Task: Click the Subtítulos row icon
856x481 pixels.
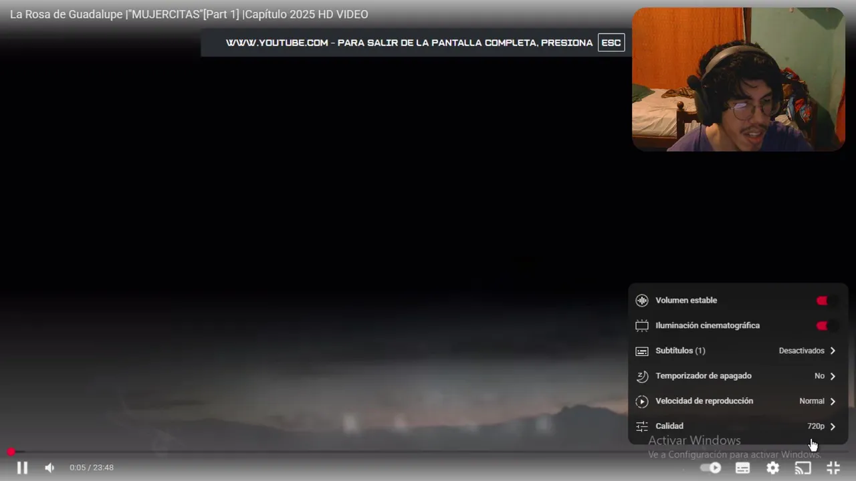Action: pyautogui.click(x=642, y=351)
